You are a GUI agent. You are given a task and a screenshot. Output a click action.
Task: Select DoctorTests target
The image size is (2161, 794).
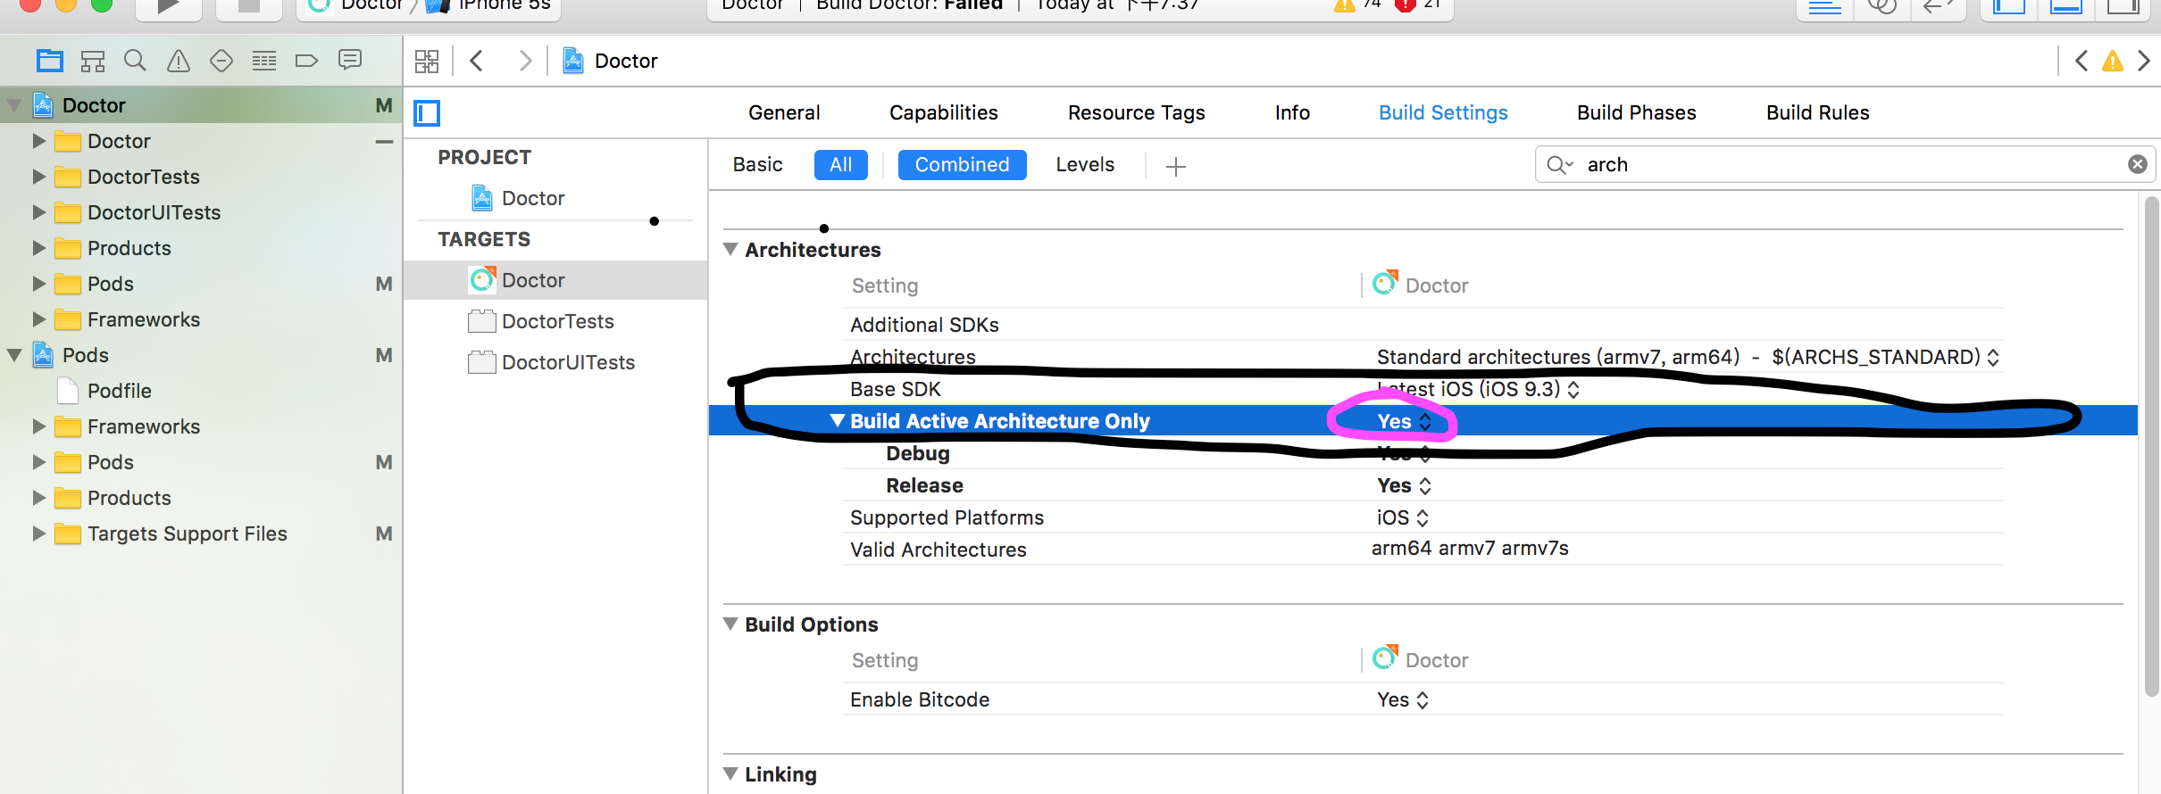tap(555, 321)
